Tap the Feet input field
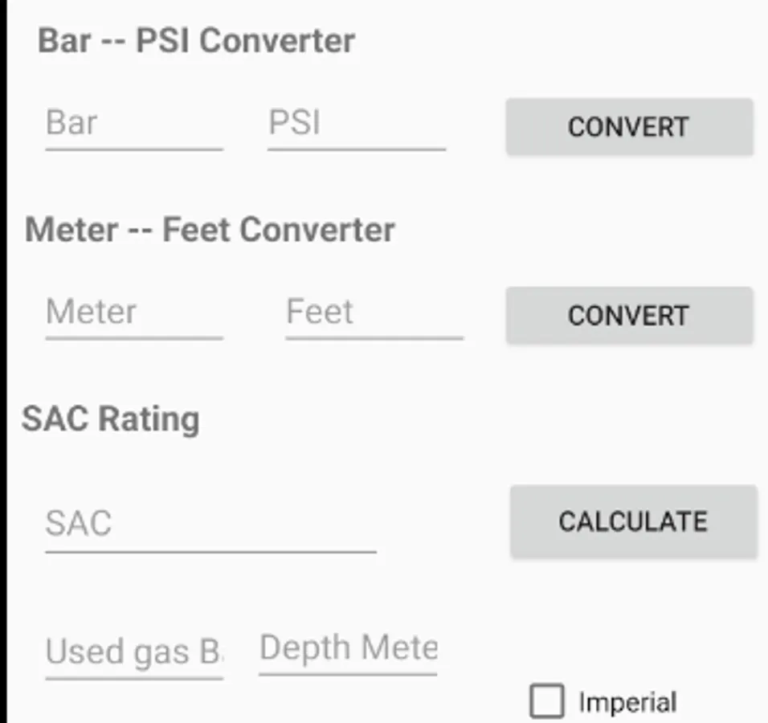 click(x=374, y=312)
